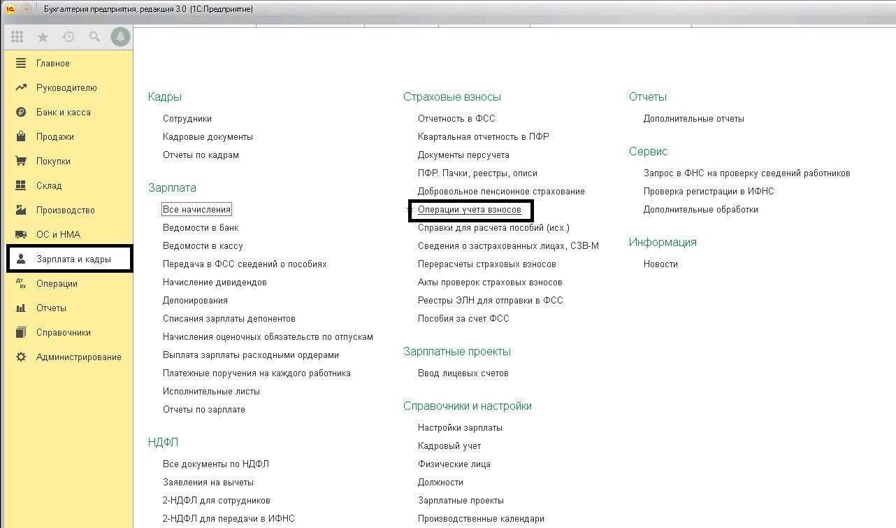Image resolution: width=896 pixels, height=528 pixels.
Task: Open the sections grid menu icon
Action: [x=17, y=37]
